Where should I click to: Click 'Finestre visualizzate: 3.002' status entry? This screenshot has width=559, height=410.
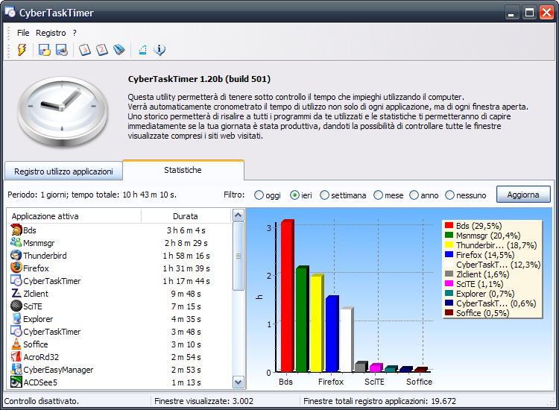point(203,401)
